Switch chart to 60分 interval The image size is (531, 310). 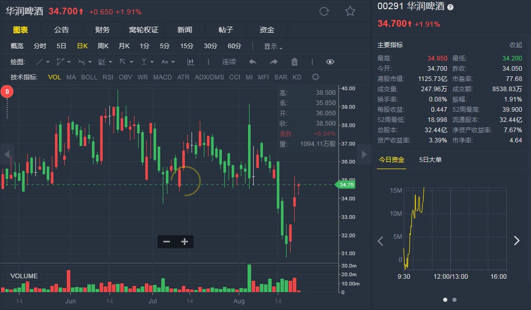(234, 46)
